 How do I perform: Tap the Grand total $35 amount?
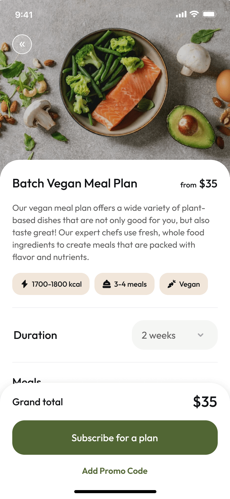(x=205, y=402)
